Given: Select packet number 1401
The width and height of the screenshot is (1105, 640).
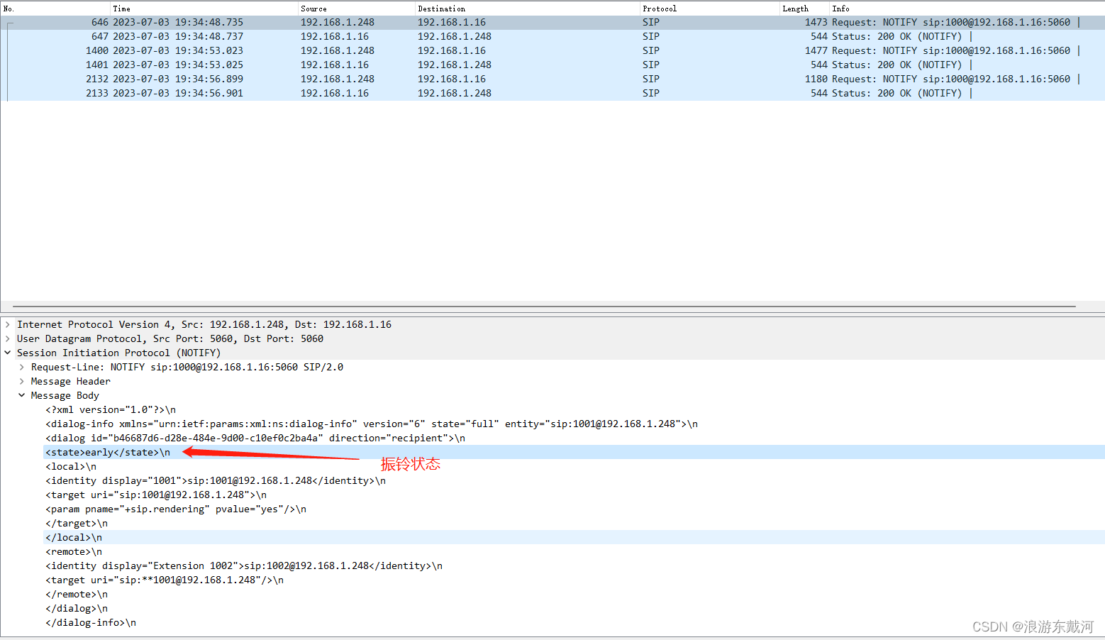Looking at the screenshot, I should pyautogui.click(x=552, y=65).
